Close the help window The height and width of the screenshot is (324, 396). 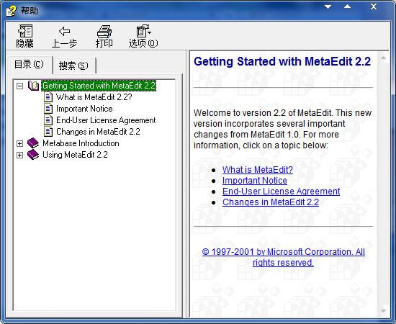374,6
